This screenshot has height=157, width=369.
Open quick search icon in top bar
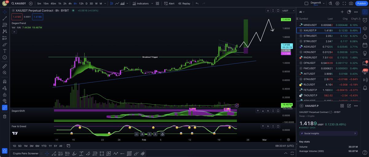pyautogui.click(x=331, y=3)
